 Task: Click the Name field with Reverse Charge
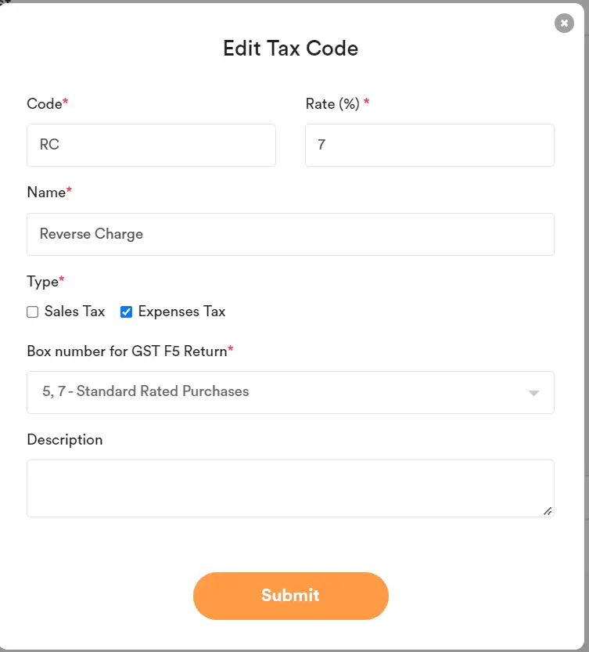[290, 234]
